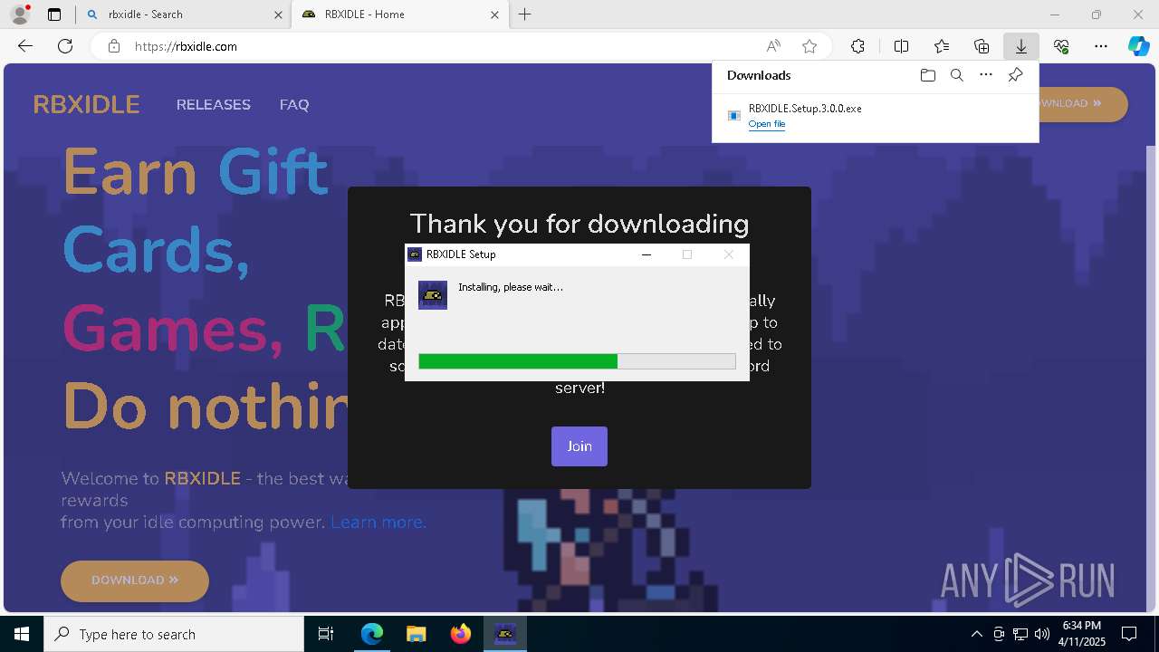The height and width of the screenshot is (652, 1159).
Task: Click the Join Discord button
Action: coord(579,446)
